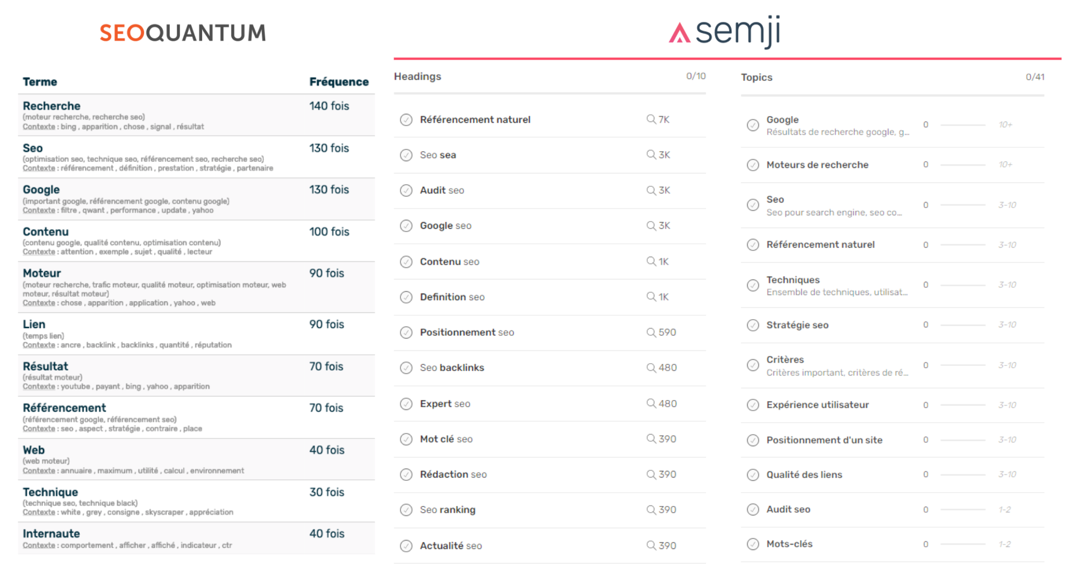Open the Contenu term

click(46, 232)
